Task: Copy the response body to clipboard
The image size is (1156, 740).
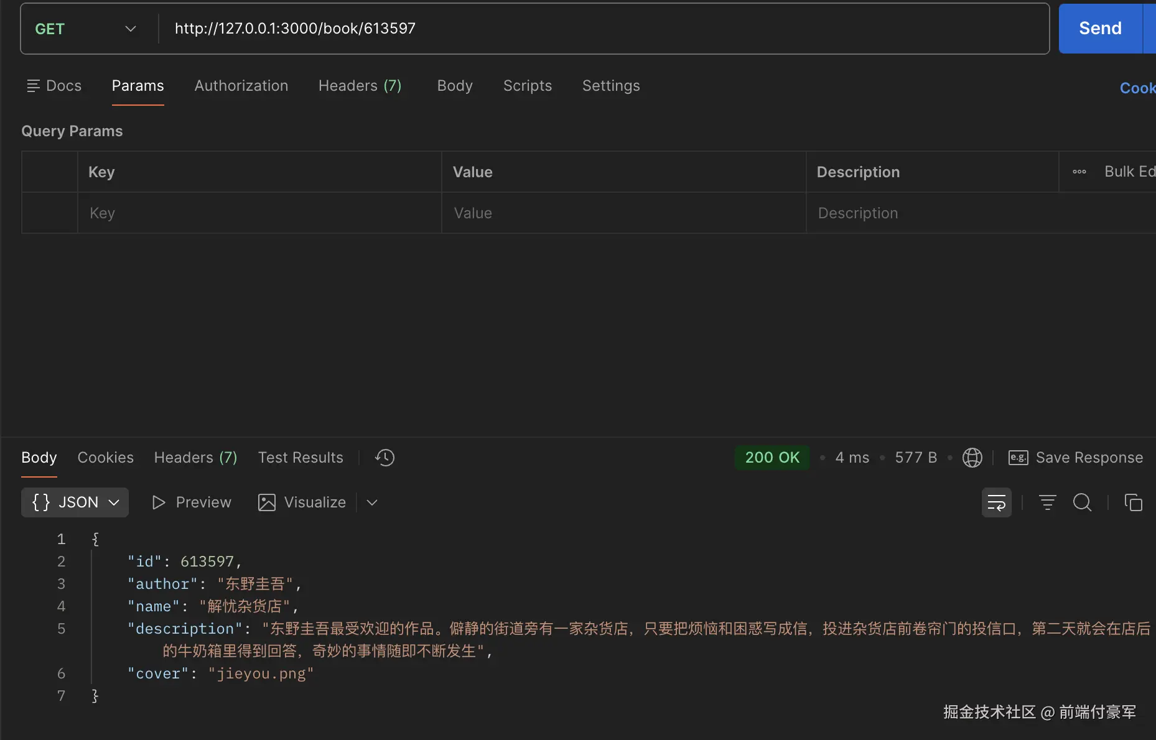Action: [x=1134, y=502]
